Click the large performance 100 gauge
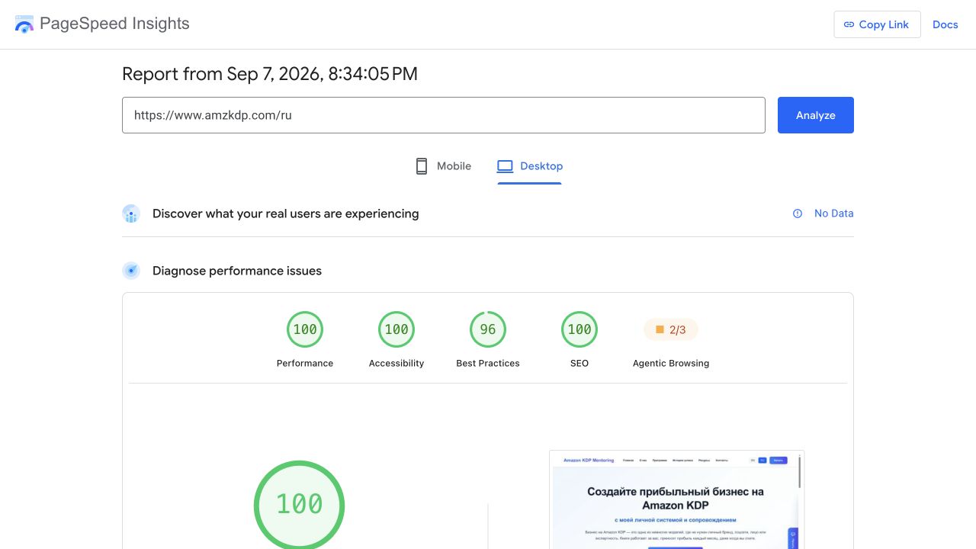Image resolution: width=976 pixels, height=549 pixels. [299, 505]
